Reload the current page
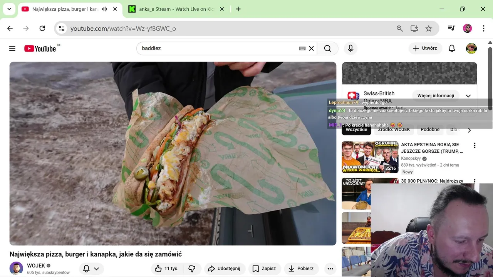The width and height of the screenshot is (493, 277). coord(42,28)
